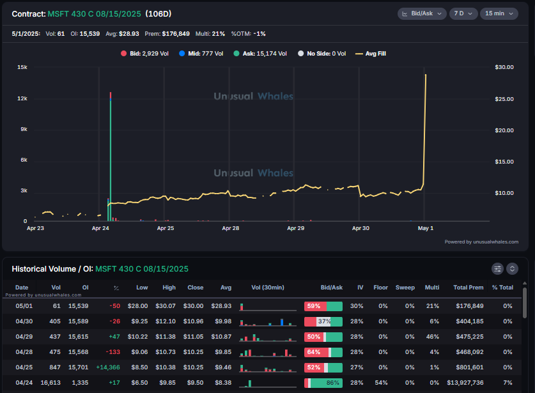Screen dimensions: 535x393
Task: Click the 46% Multi value for 04/29
Action: point(432,337)
